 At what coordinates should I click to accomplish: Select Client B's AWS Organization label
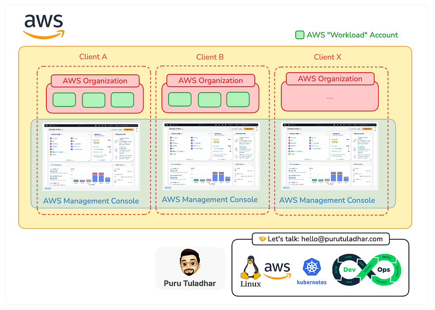(211, 80)
